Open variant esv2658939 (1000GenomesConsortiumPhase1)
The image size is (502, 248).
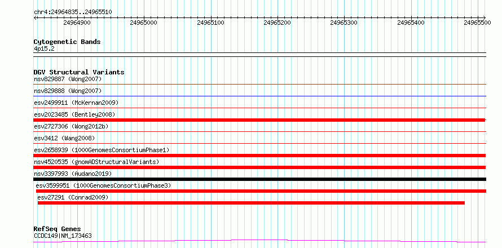[102, 150]
